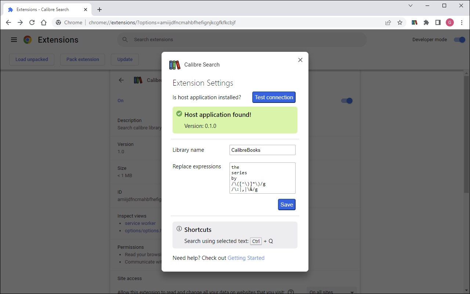Screen dimensions: 470x294
Task: Open the tab search dropdown arrow
Action: pos(411,6)
